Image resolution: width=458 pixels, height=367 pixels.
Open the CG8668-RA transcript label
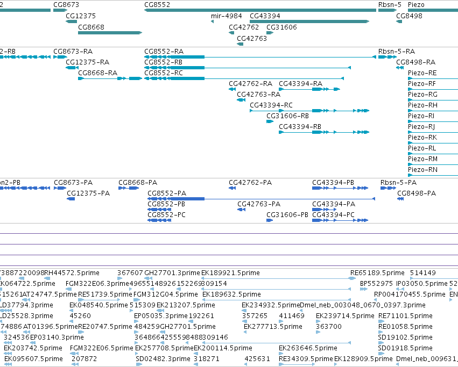click(97, 73)
